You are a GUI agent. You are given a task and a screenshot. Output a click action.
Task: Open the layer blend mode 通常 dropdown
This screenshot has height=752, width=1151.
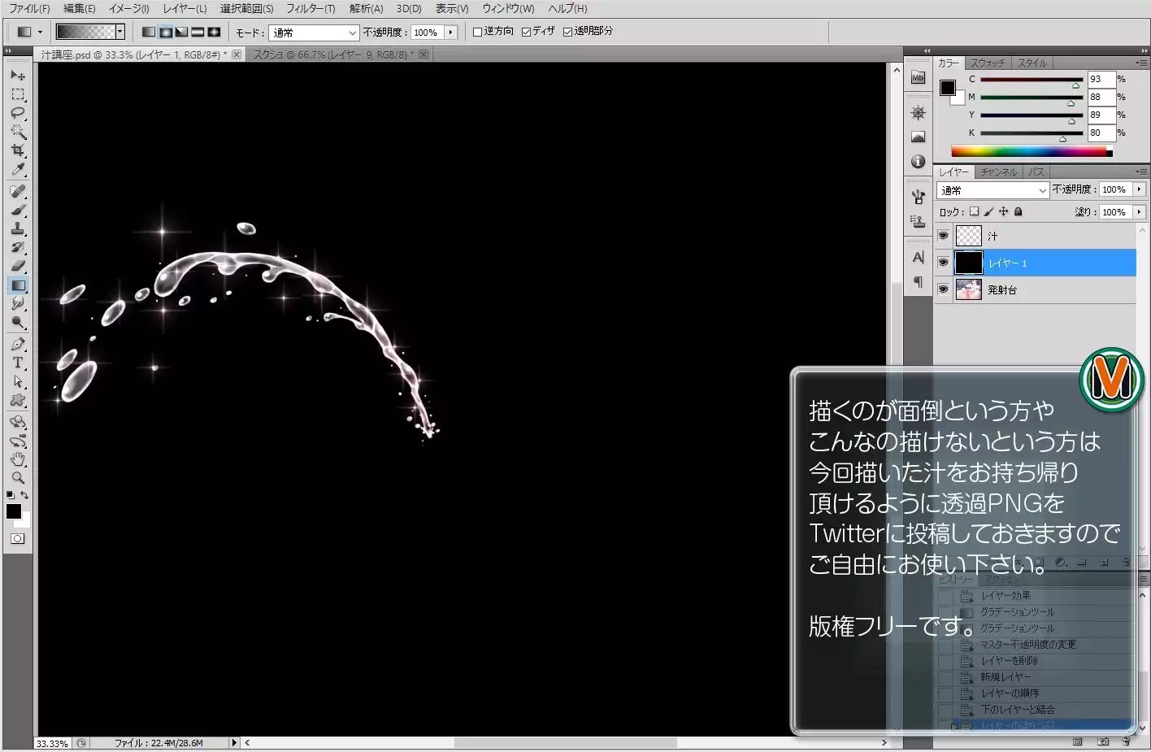pyautogui.click(x=992, y=190)
